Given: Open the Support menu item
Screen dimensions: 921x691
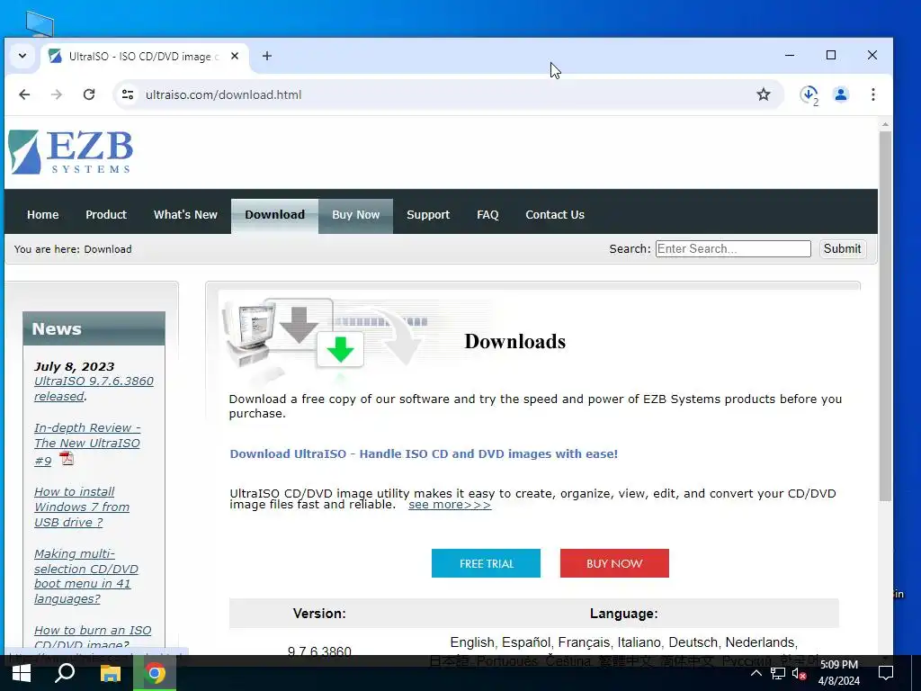Looking at the screenshot, I should [428, 215].
